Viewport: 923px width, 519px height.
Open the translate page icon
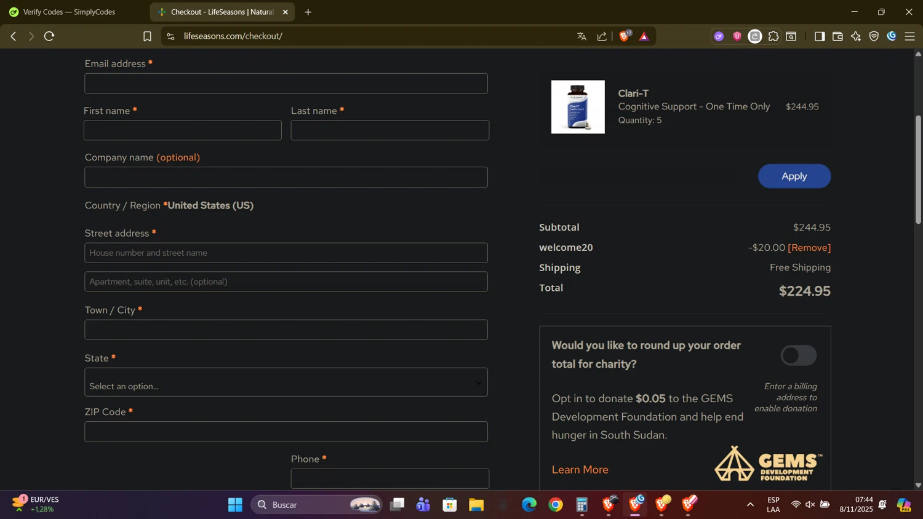pyautogui.click(x=581, y=36)
